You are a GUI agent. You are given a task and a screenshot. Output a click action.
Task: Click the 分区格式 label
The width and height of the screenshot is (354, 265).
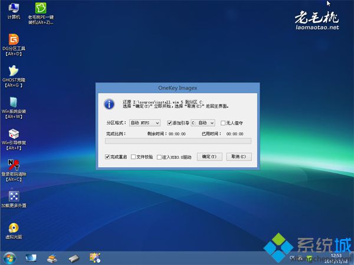click(x=116, y=123)
